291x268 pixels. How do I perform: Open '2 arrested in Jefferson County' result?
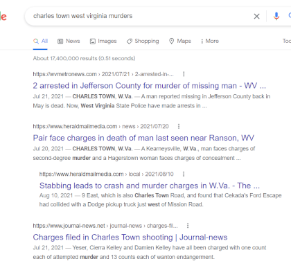pyautogui.click(x=150, y=86)
